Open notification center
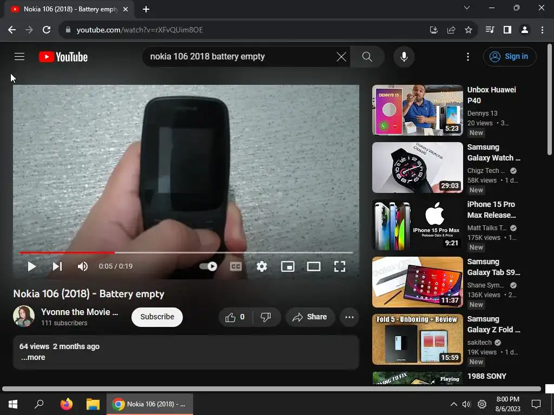554x415 pixels. [x=536, y=404]
